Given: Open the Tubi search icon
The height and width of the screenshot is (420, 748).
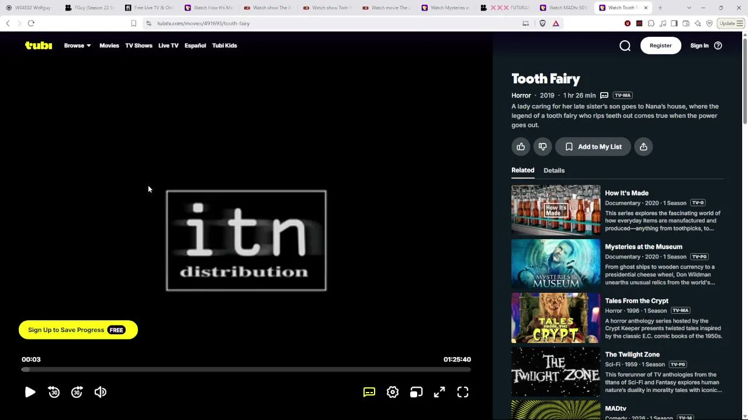Looking at the screenshot, I should click(625, 45).
